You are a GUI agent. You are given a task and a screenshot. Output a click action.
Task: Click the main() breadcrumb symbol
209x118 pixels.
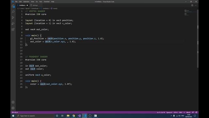pos(55,9)
